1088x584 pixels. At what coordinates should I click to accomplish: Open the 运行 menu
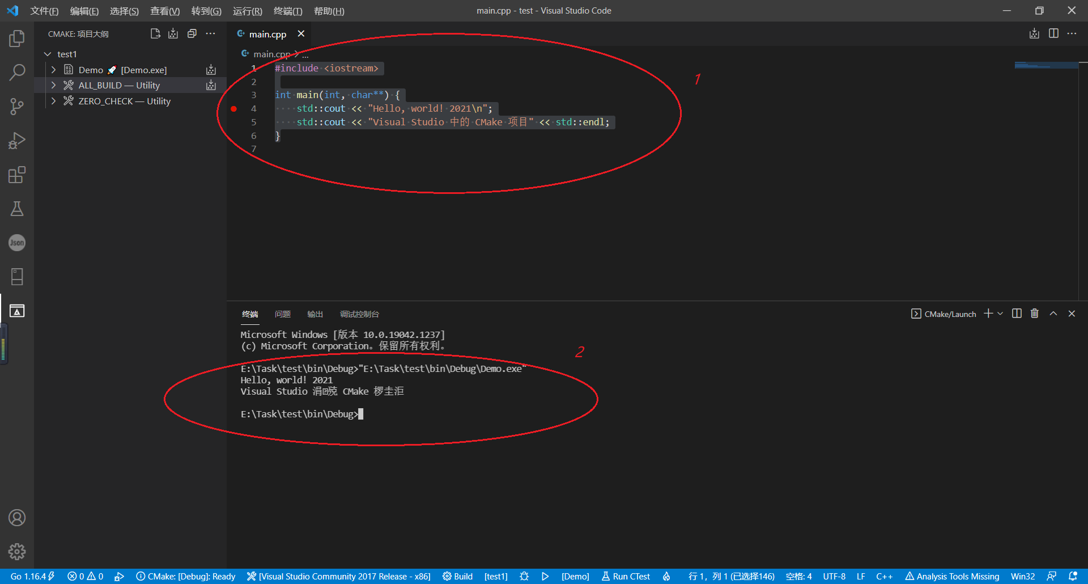tap(247, 11)
